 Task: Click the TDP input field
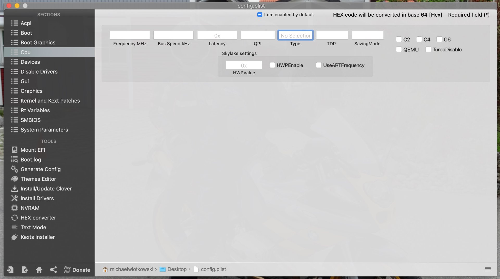[332, 35]
